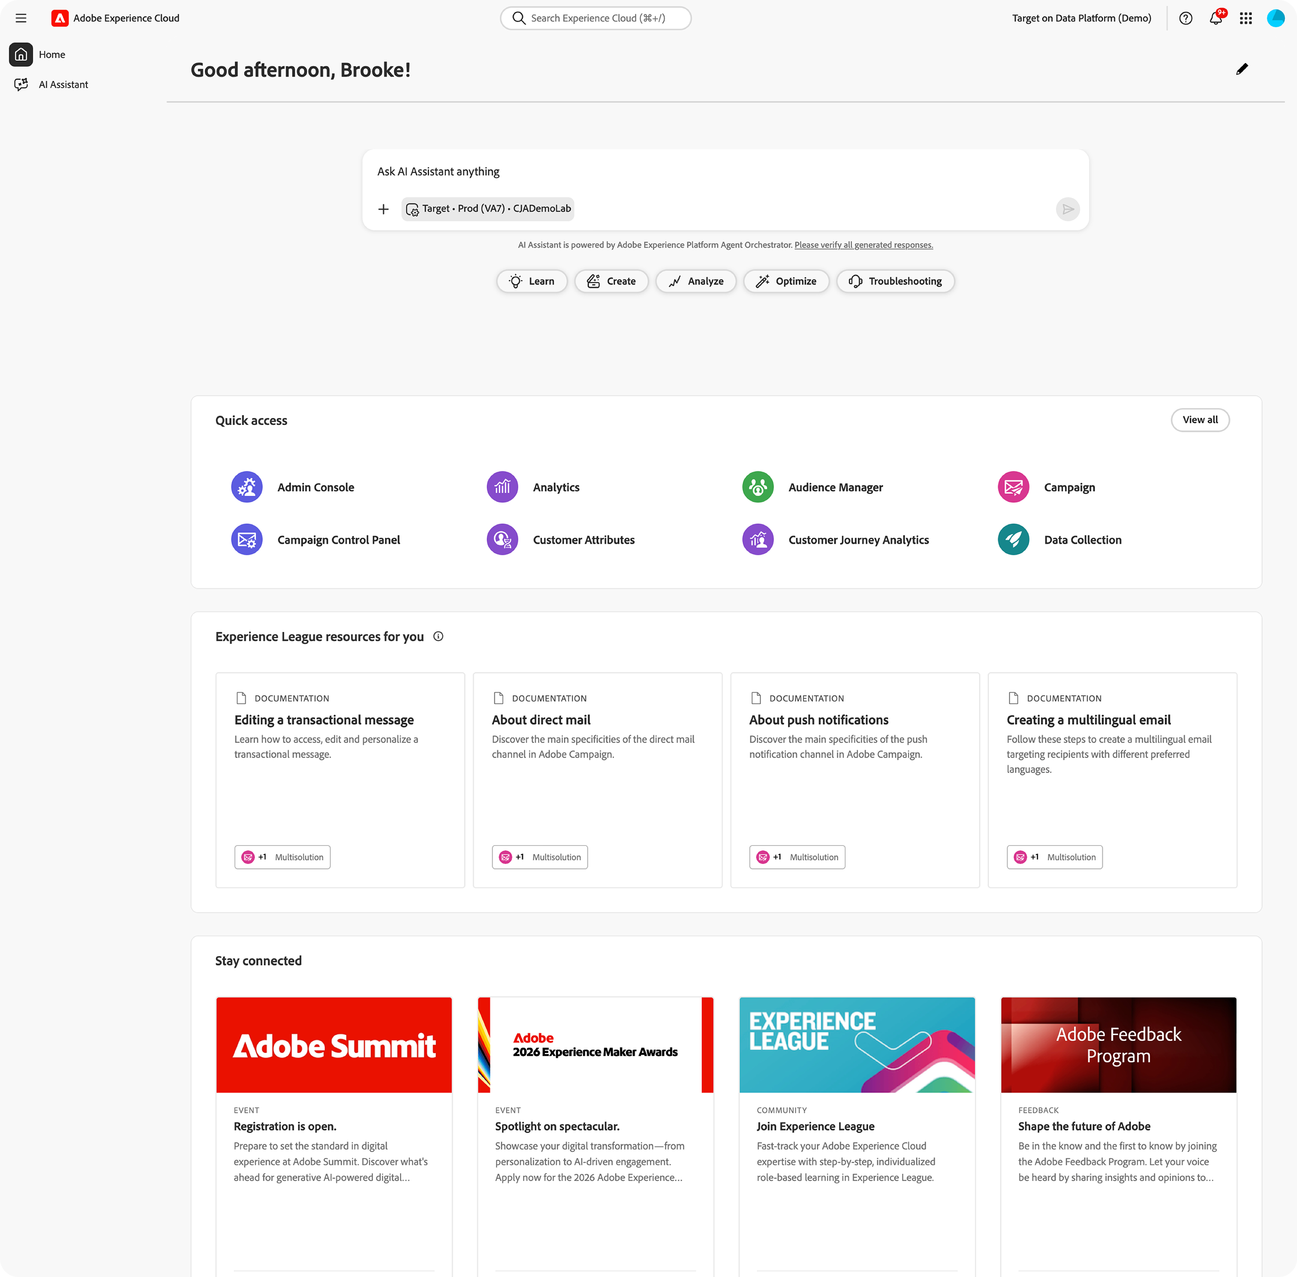Click the AI Assistant icon in the sidebar

click(x=21, y=85)
